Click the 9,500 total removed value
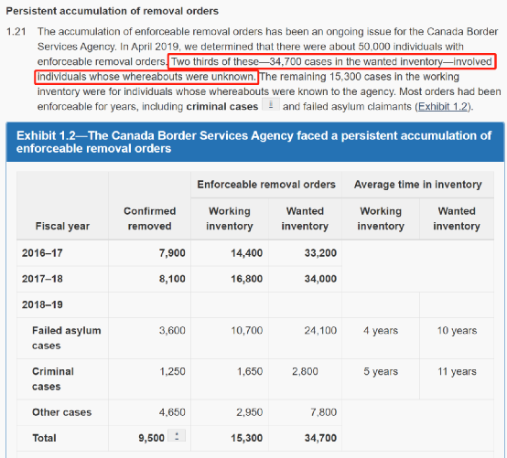The width and height of the screenshot is (507, 458). (x=151, y=438)
